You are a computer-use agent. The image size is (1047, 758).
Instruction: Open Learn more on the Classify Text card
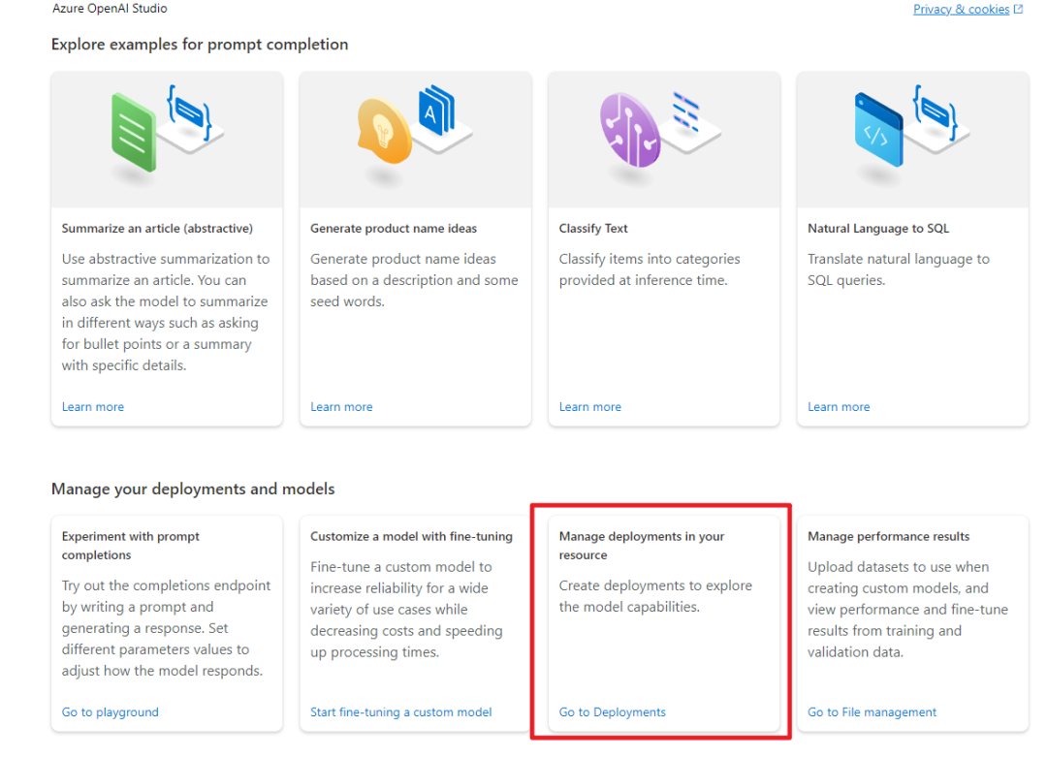[589, 406]
